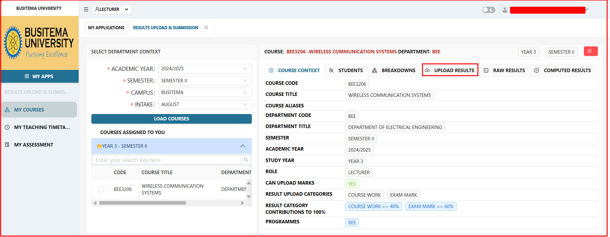Click the BEE programmes tag
Viewport: 610px width, 237px height.
[x=352, y=223]
